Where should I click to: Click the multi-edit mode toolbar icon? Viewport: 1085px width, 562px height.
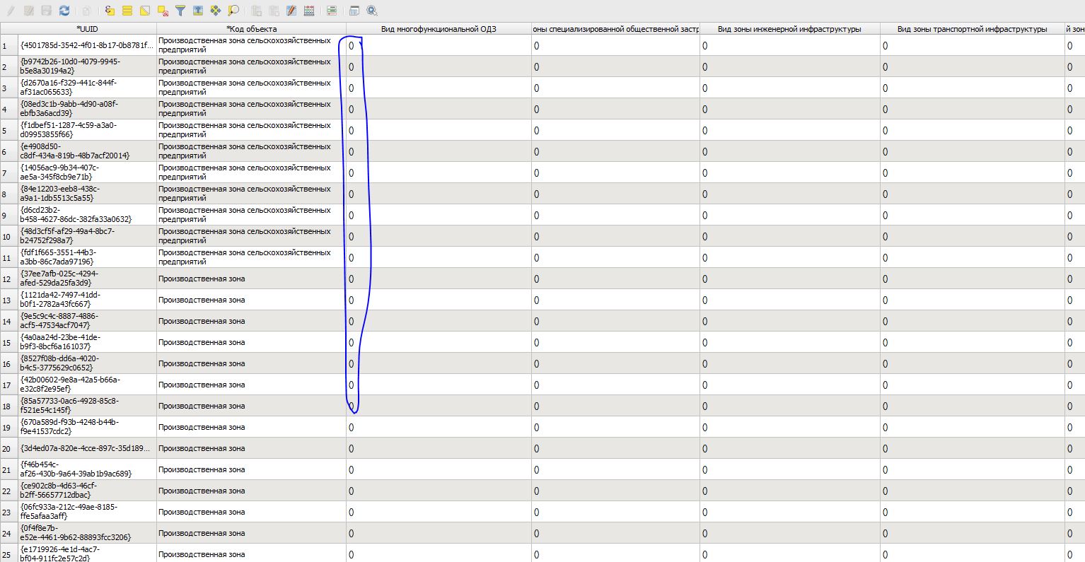pos(29,11)
